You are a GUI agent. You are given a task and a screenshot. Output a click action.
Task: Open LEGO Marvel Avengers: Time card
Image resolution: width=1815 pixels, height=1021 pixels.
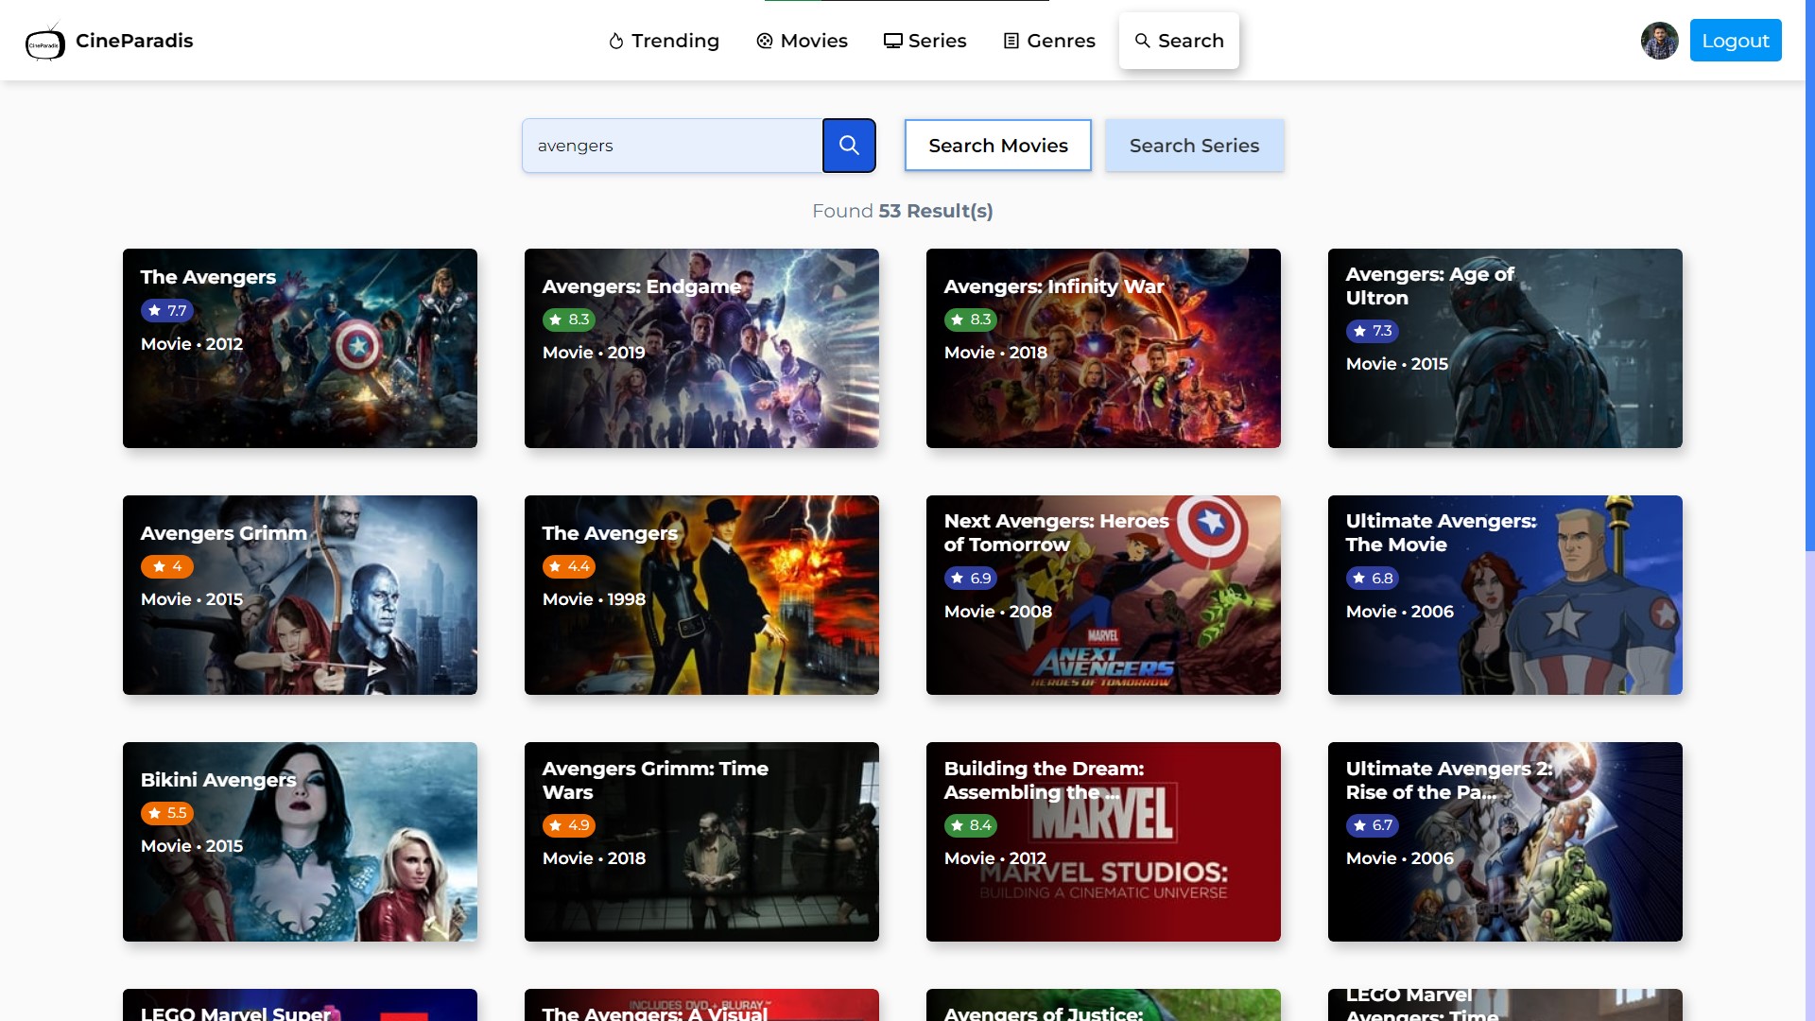(1505, 1005)
